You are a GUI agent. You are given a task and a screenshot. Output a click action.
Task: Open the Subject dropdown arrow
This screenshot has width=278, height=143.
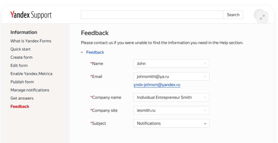click(x=205, y=124)
